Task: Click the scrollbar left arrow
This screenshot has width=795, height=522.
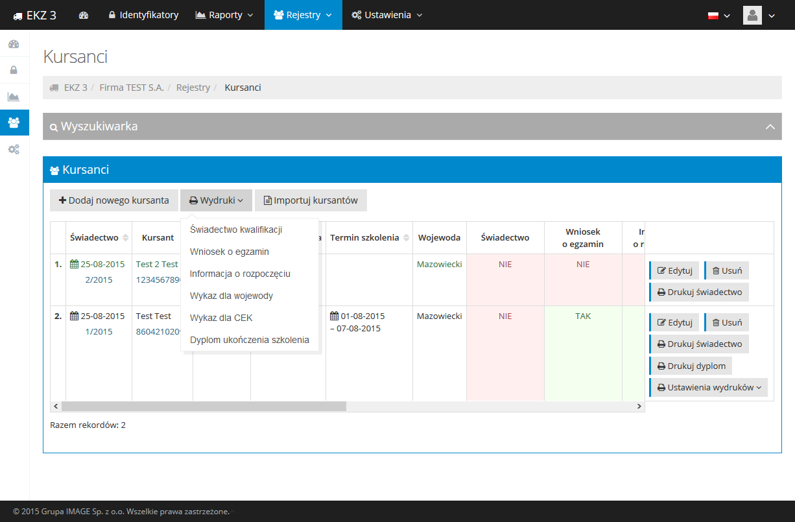Action: tap(56, 406)
